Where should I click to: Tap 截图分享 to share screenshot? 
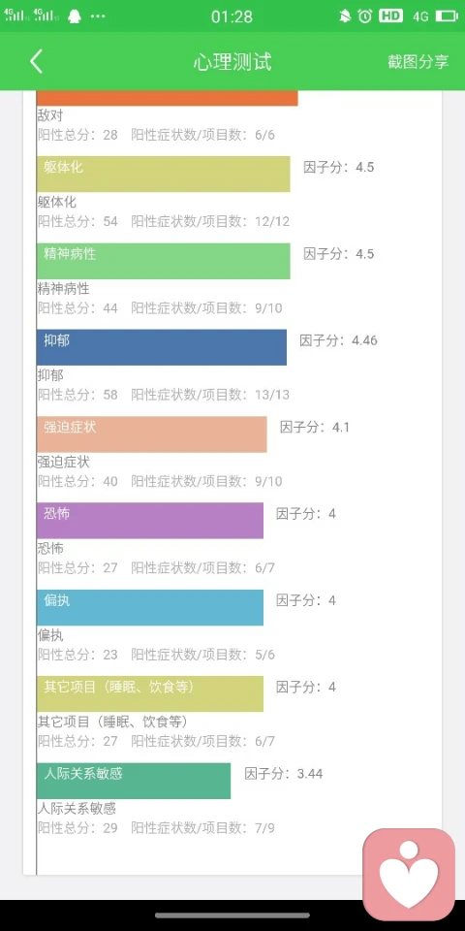(418, 62)
